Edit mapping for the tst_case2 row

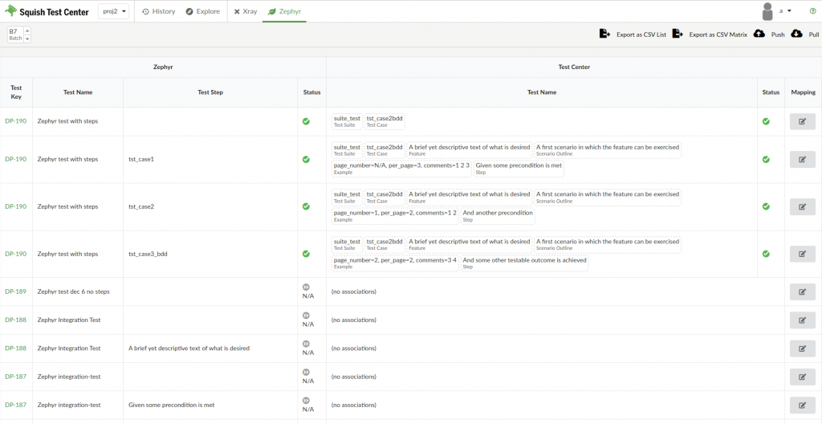click(x=803, y=206)
